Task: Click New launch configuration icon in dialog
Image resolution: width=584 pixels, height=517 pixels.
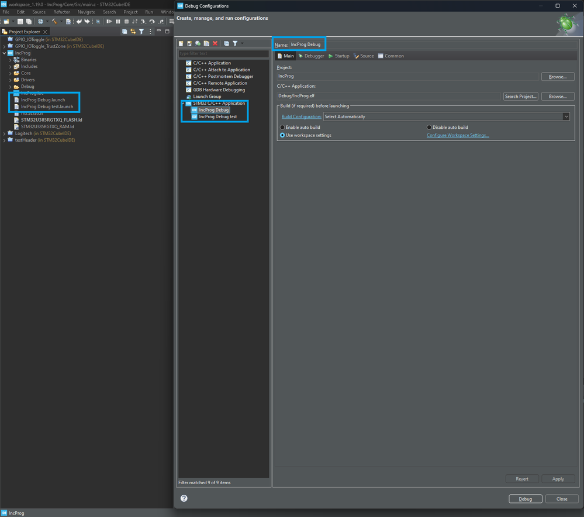Action: click(x=181, y=44)
